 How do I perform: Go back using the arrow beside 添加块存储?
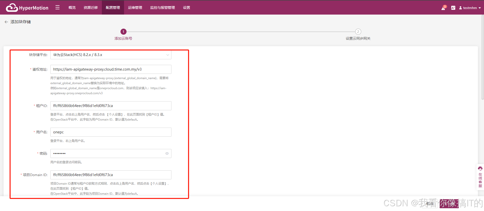coord(6,22)
